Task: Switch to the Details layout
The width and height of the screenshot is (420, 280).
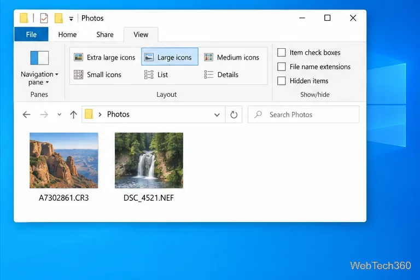Action: (221, 74)
